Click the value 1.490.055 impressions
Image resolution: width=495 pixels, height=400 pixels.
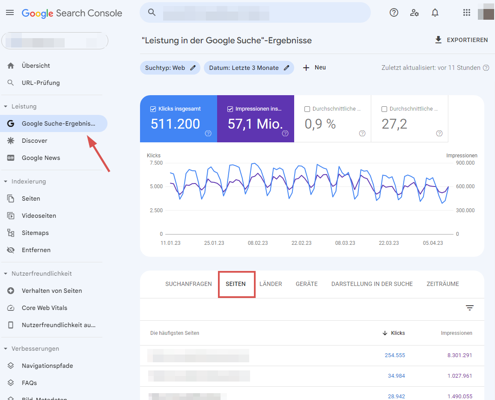459,396
